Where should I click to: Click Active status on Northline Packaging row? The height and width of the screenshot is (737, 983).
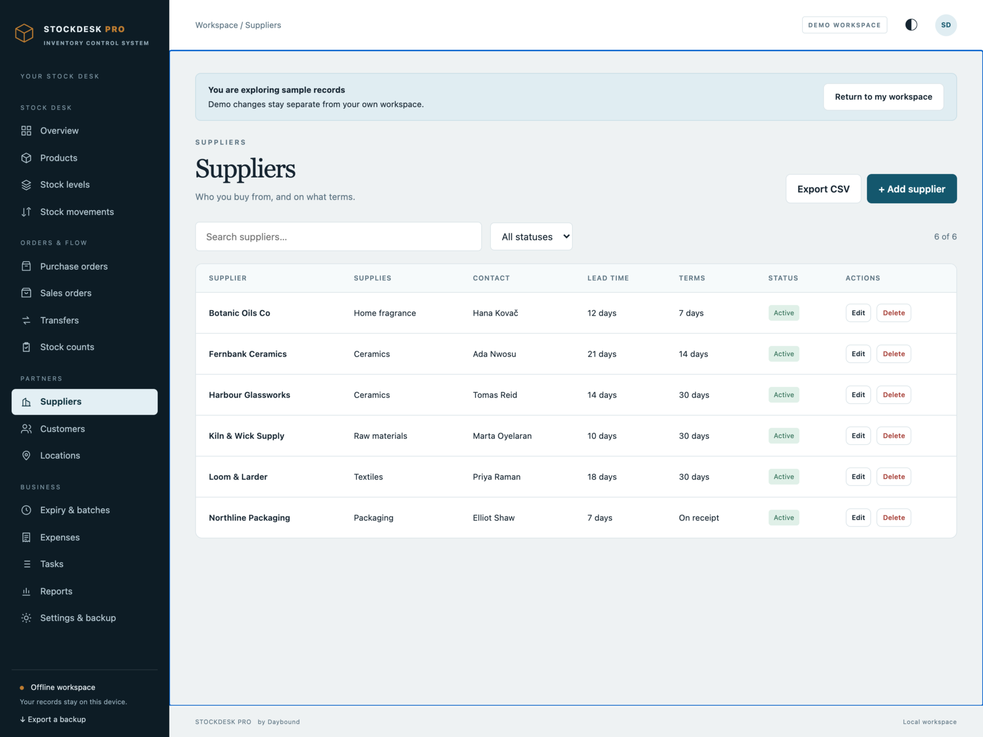point(783,517)
